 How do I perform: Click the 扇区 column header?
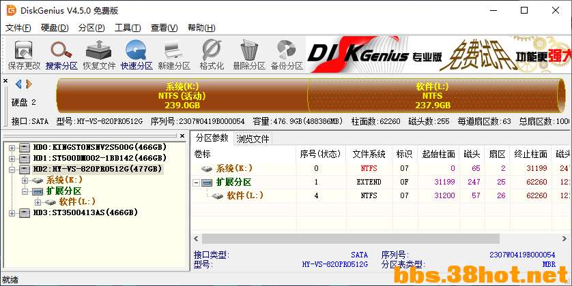point(497,155)
